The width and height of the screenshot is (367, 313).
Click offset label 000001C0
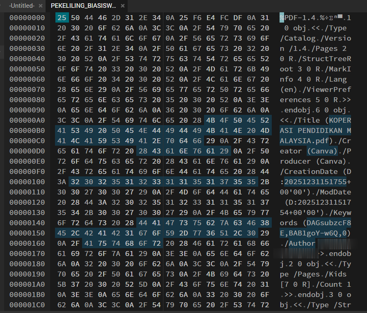(x=28, y=305)
